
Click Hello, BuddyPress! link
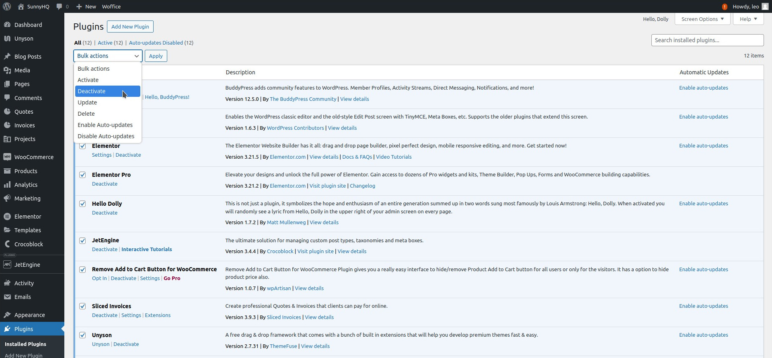(167, 97)
